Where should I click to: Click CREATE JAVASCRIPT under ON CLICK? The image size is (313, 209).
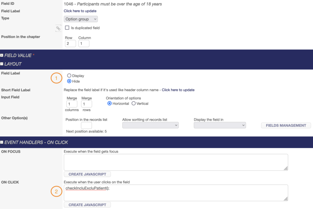pyautogui.click(x=87, y=205)
